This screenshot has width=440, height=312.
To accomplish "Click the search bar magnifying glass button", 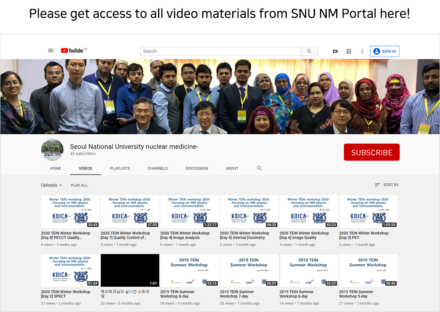I will coord(309,51).
